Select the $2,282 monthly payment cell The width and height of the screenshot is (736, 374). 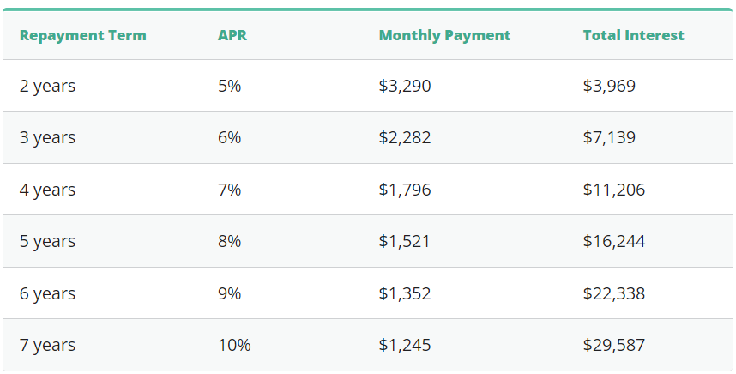pos(404,137)
